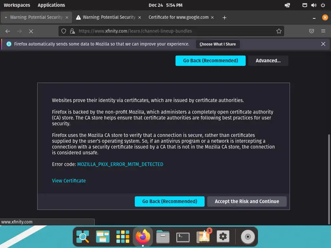Open the workspaces view icon in the dock
This screenshot has width=331, height=248.
[x=102, y=237]
